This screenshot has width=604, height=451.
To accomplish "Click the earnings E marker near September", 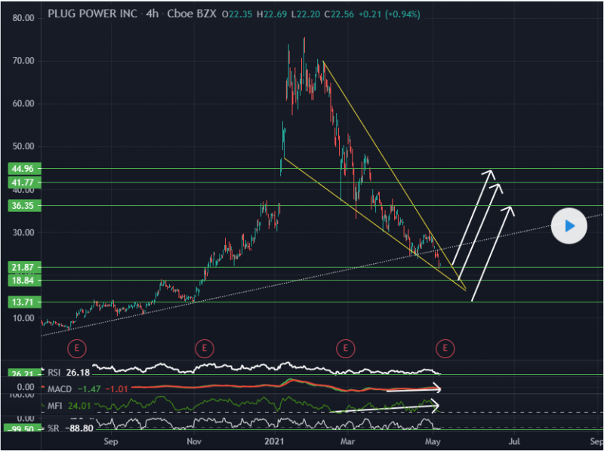I will pyautogui.click(x=77, y=348).
